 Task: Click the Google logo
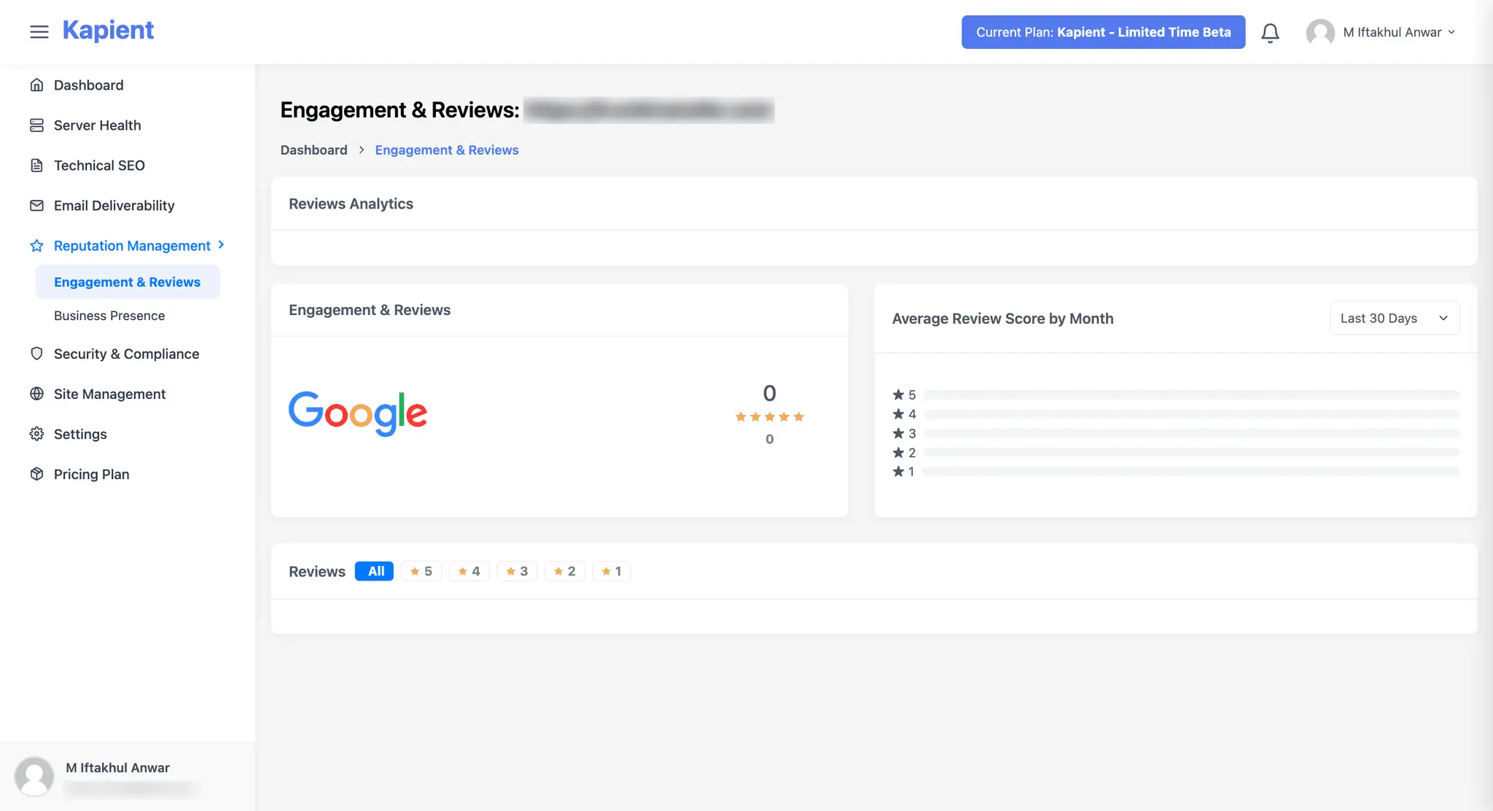[x=358, y=413]
